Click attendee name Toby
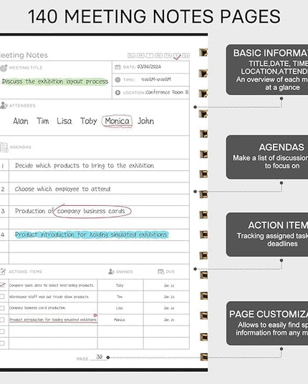The width and height of the screenshot is (308, 384). pos(89,121)
